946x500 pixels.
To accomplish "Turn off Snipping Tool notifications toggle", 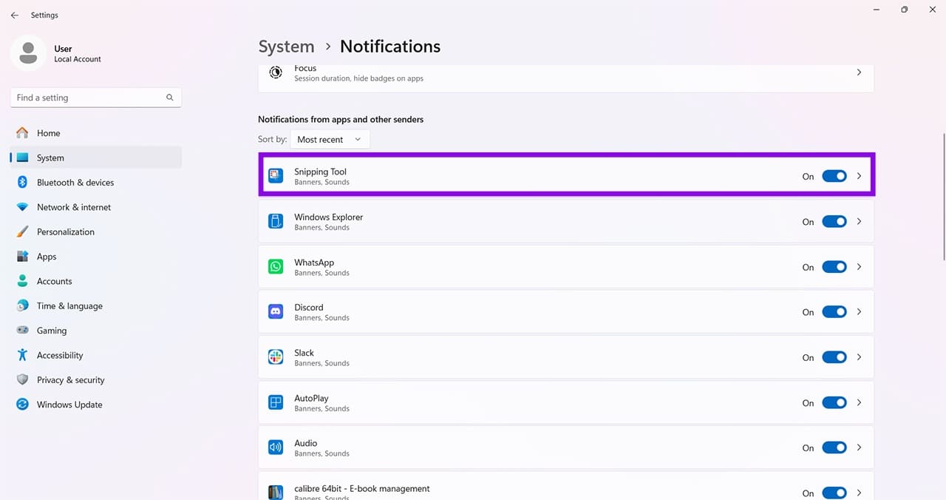I will [x=834, y=176].
